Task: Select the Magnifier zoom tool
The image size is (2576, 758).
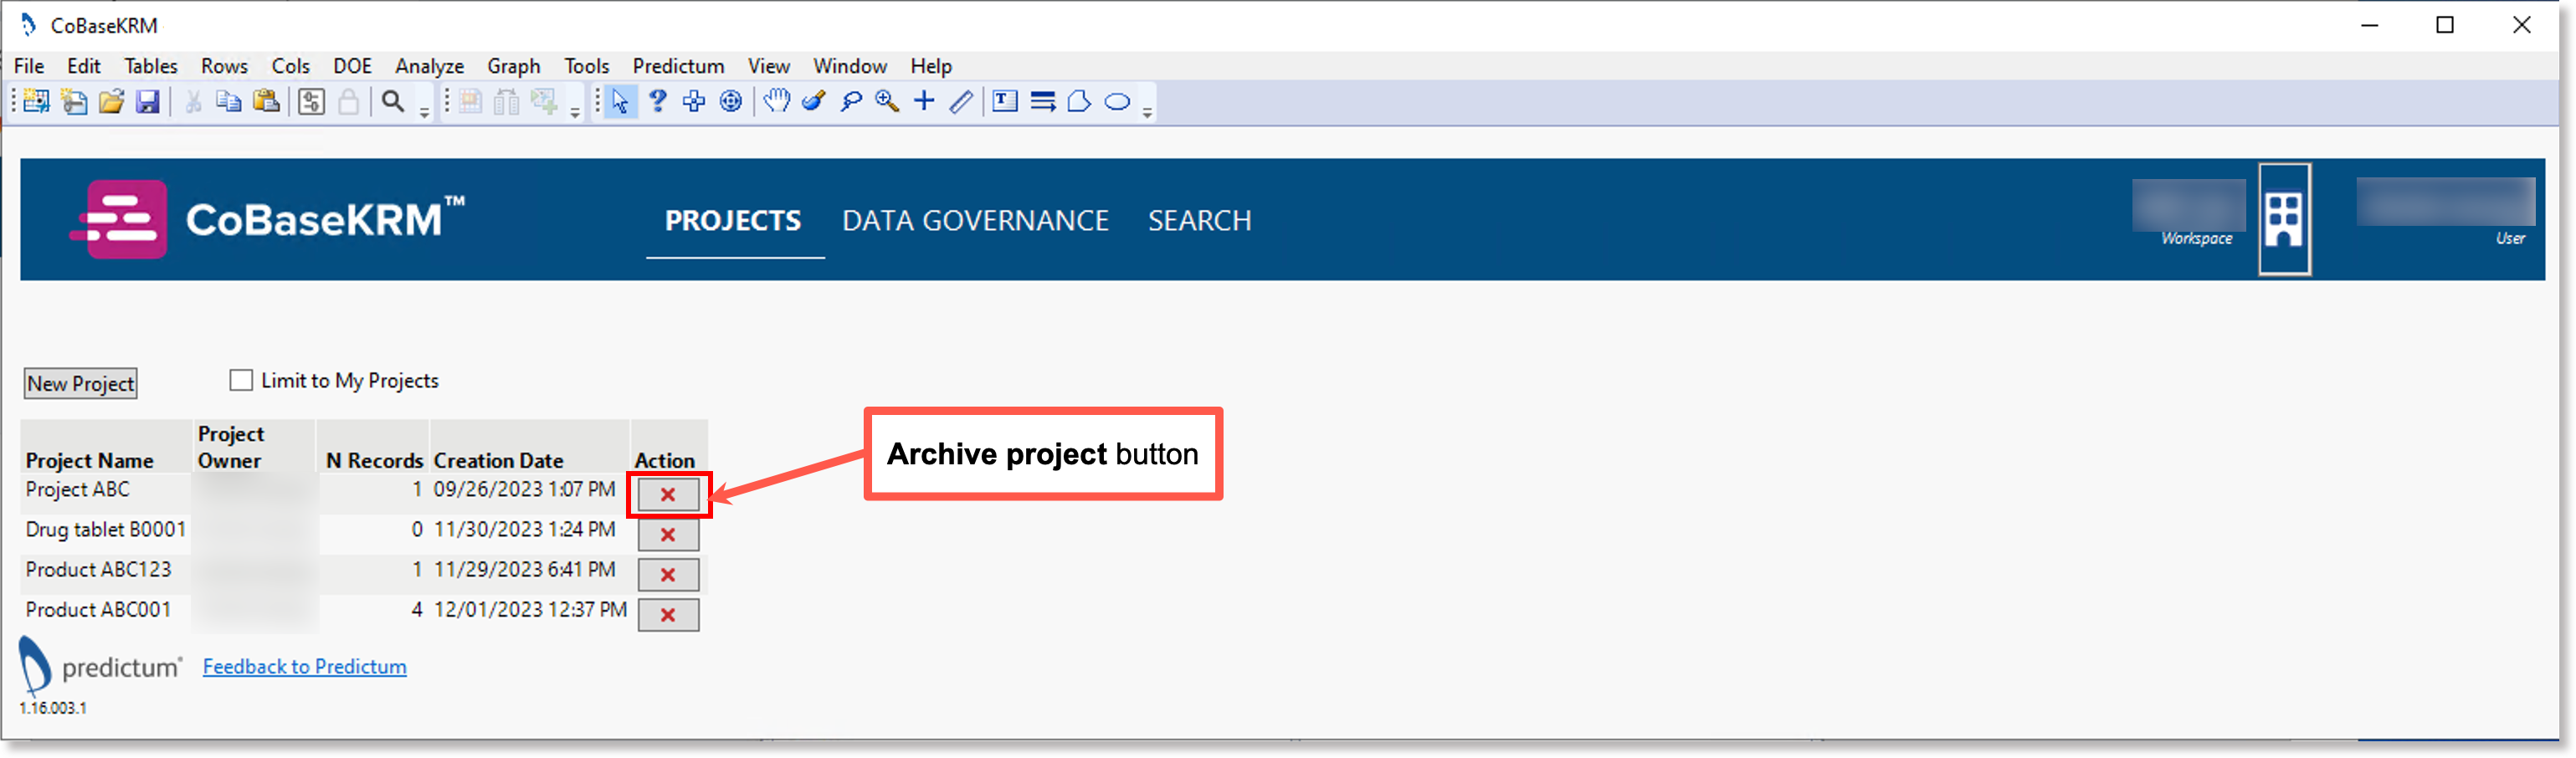Action: pyautogui.click(x=887, y=102)
